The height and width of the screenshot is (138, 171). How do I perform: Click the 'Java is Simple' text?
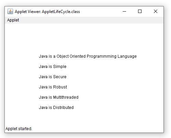click(52, 67)
